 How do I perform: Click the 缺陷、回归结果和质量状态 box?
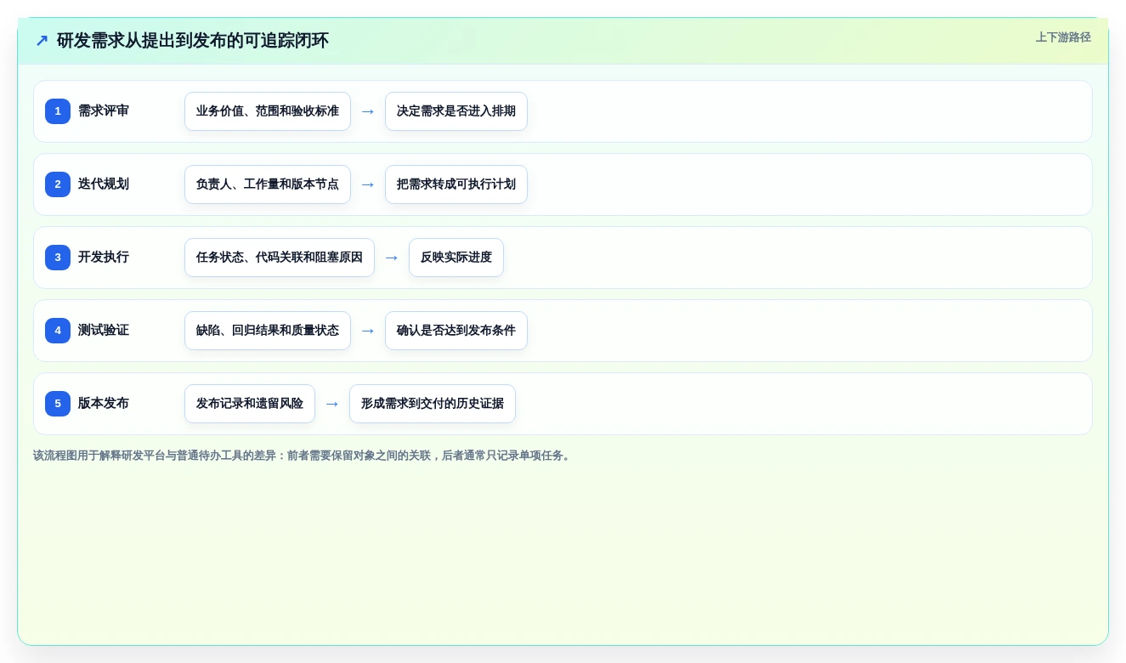tap(268, 331)
